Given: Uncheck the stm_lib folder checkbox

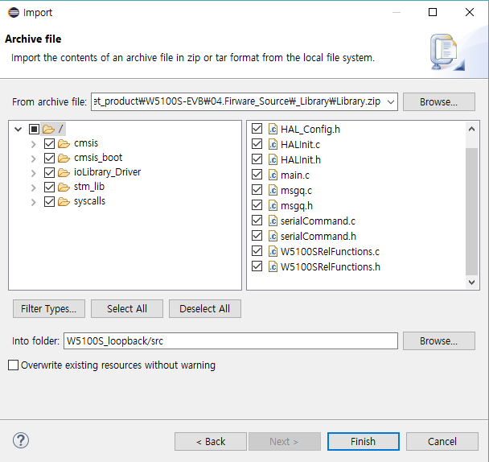Looking at the screenshot, I should tap(49, 187).
